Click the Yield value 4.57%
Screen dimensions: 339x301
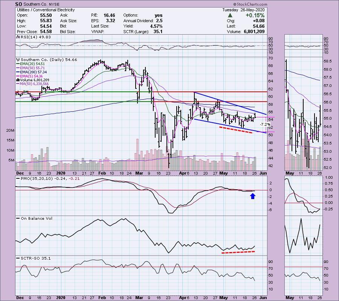point(156,26)
